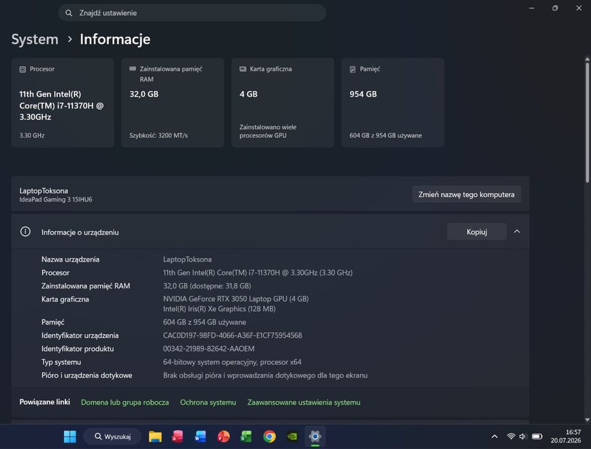591x449 pixels.
Task: Click the 604 GB z 954 GB value in the device info list
Action: [x=204, y=322]
